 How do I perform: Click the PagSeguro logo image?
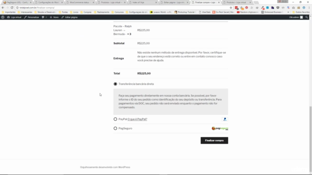pyautogui.click(x=220, y=128)
